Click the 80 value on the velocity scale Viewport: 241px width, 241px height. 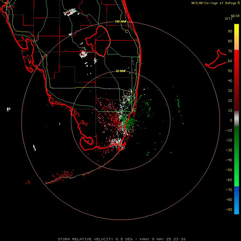click(230, 41)
